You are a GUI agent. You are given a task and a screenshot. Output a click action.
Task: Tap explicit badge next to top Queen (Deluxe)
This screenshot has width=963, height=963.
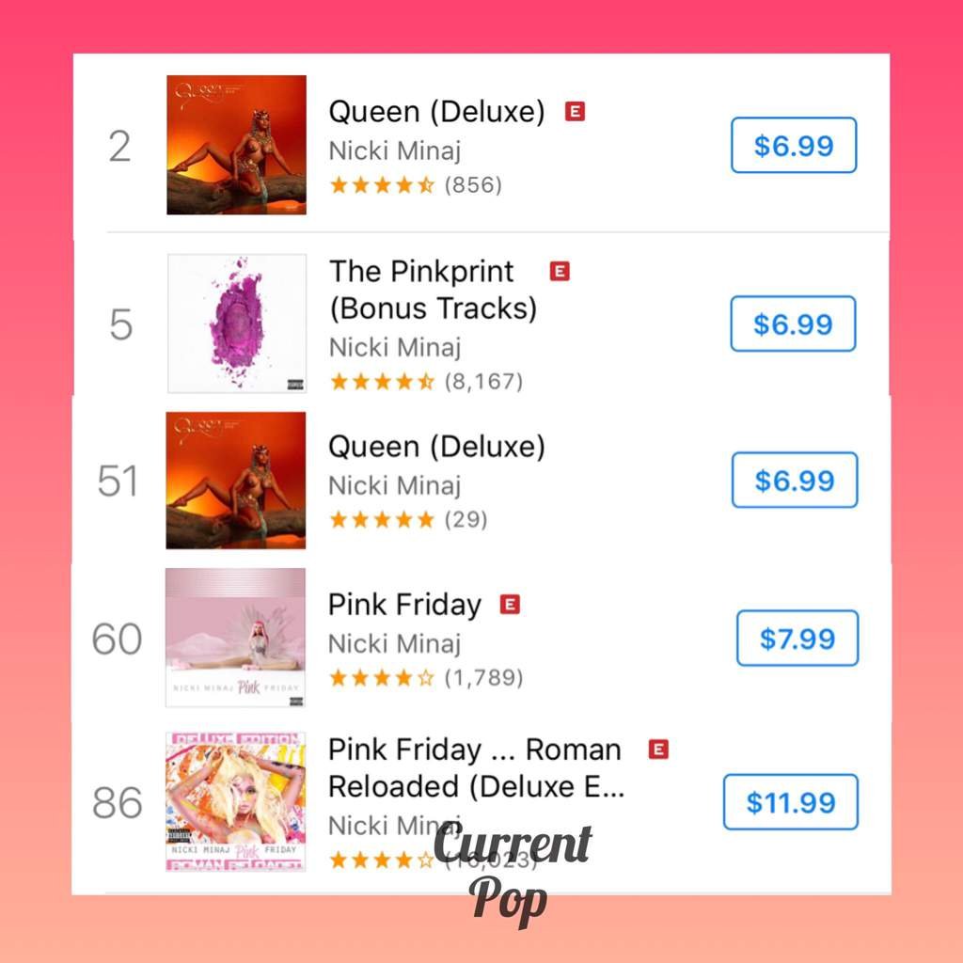[575, 111]
